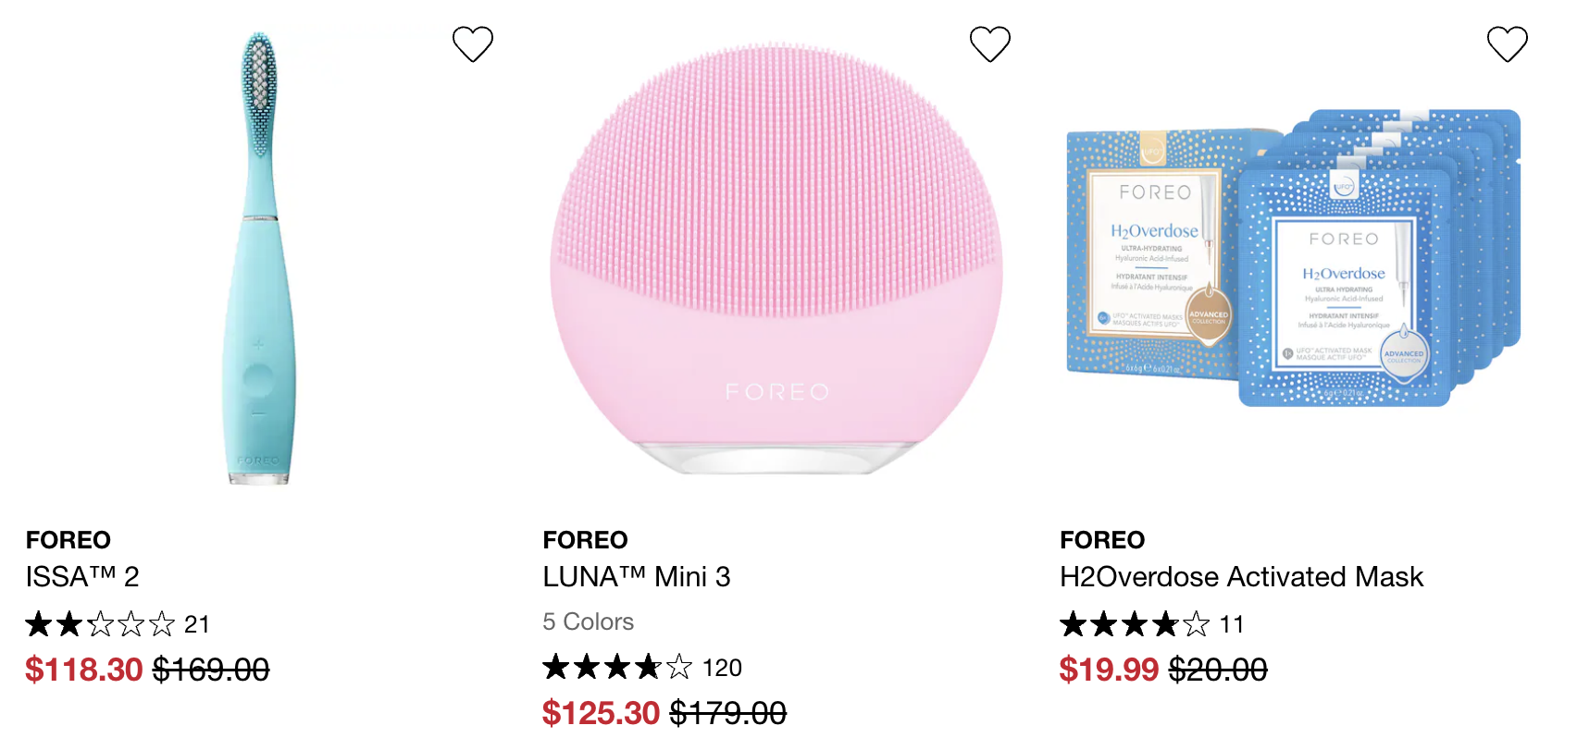Viewport: 1577px width, 738px height.
Task: Favorite the ISSA 2 toothbrush with heart icon
Action: 472,43
